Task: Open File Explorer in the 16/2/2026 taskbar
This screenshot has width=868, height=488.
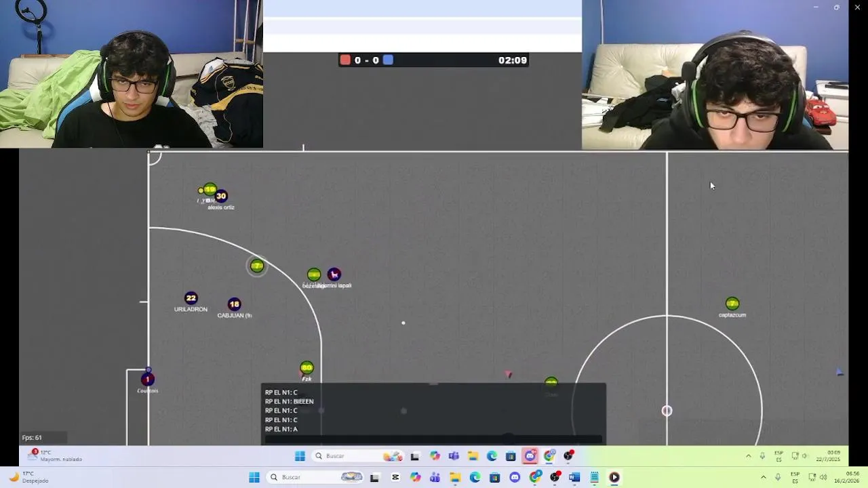Action: [455, 477]
